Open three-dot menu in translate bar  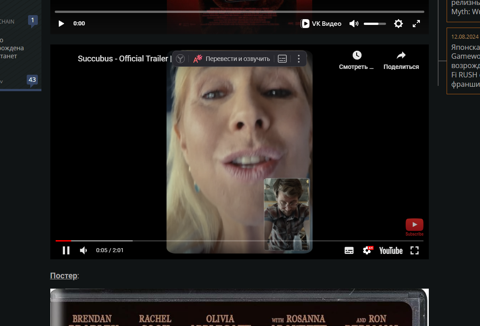coord(299,59)
